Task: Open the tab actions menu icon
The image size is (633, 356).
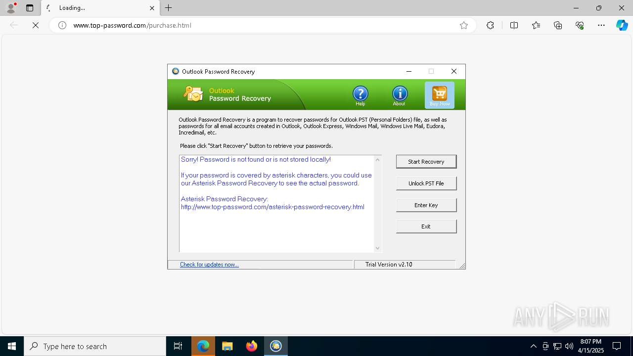Action: pos(30,8)
